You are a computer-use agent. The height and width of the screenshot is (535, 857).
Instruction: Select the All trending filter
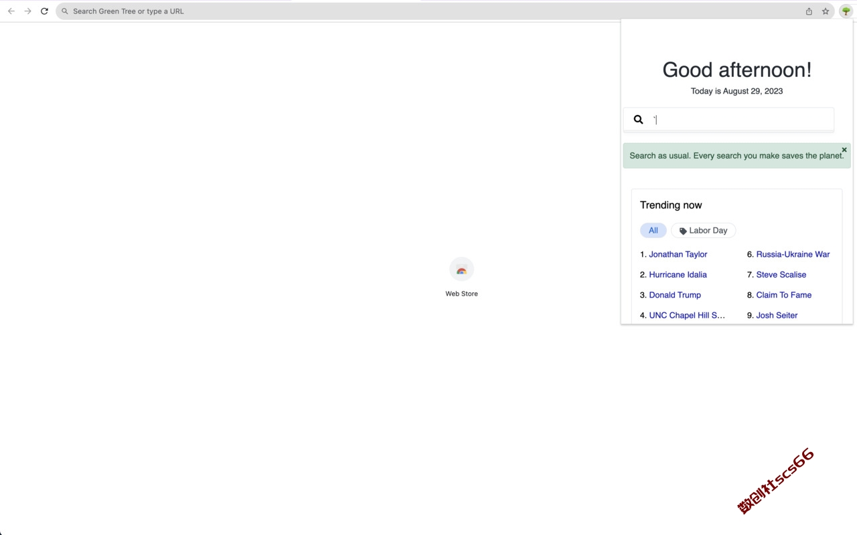653,231
